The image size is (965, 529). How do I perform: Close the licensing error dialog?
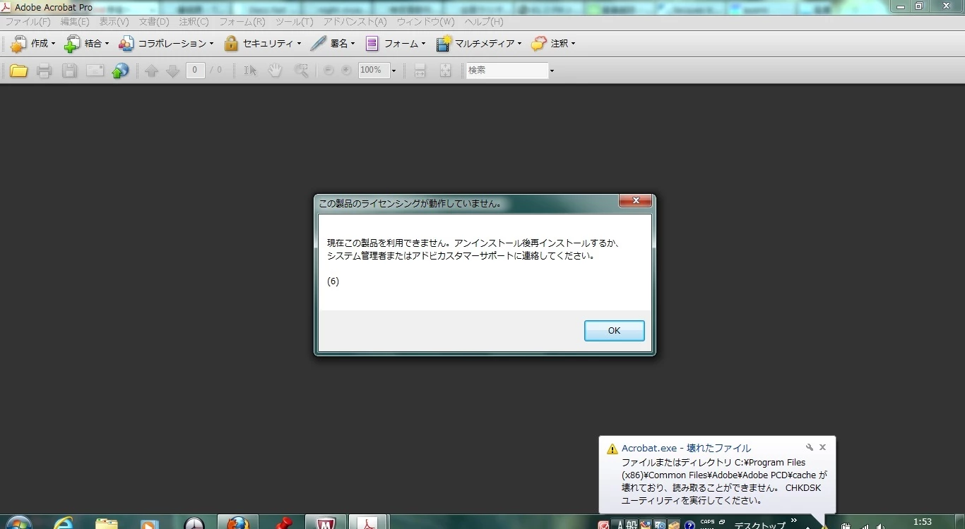[x=635, y=201]
